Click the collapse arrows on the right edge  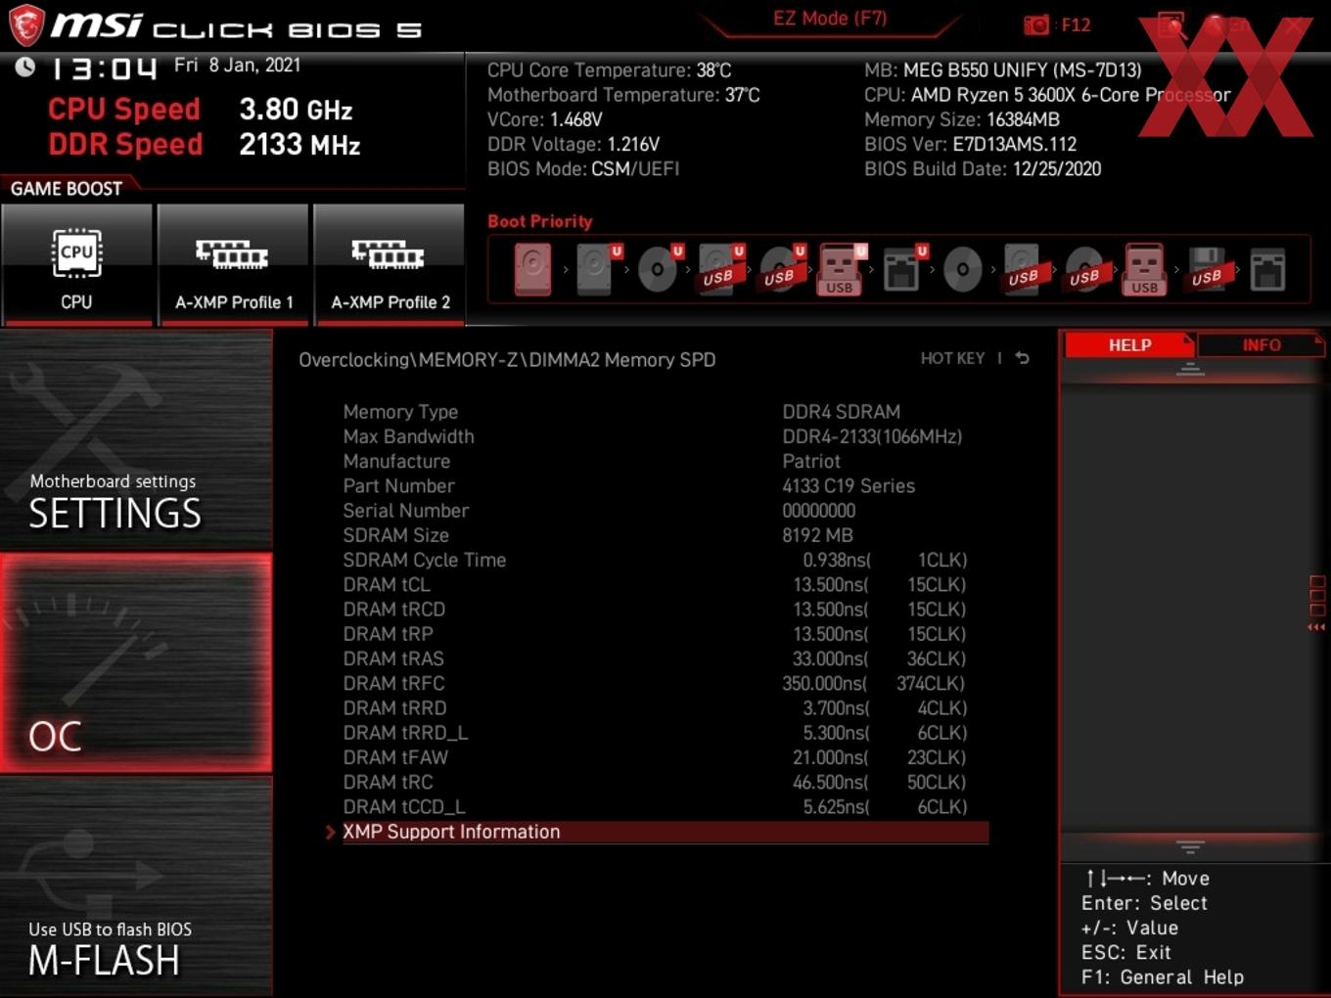[x=1316, y=627]
